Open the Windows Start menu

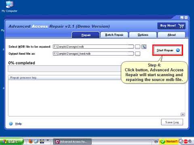(12, 141)
